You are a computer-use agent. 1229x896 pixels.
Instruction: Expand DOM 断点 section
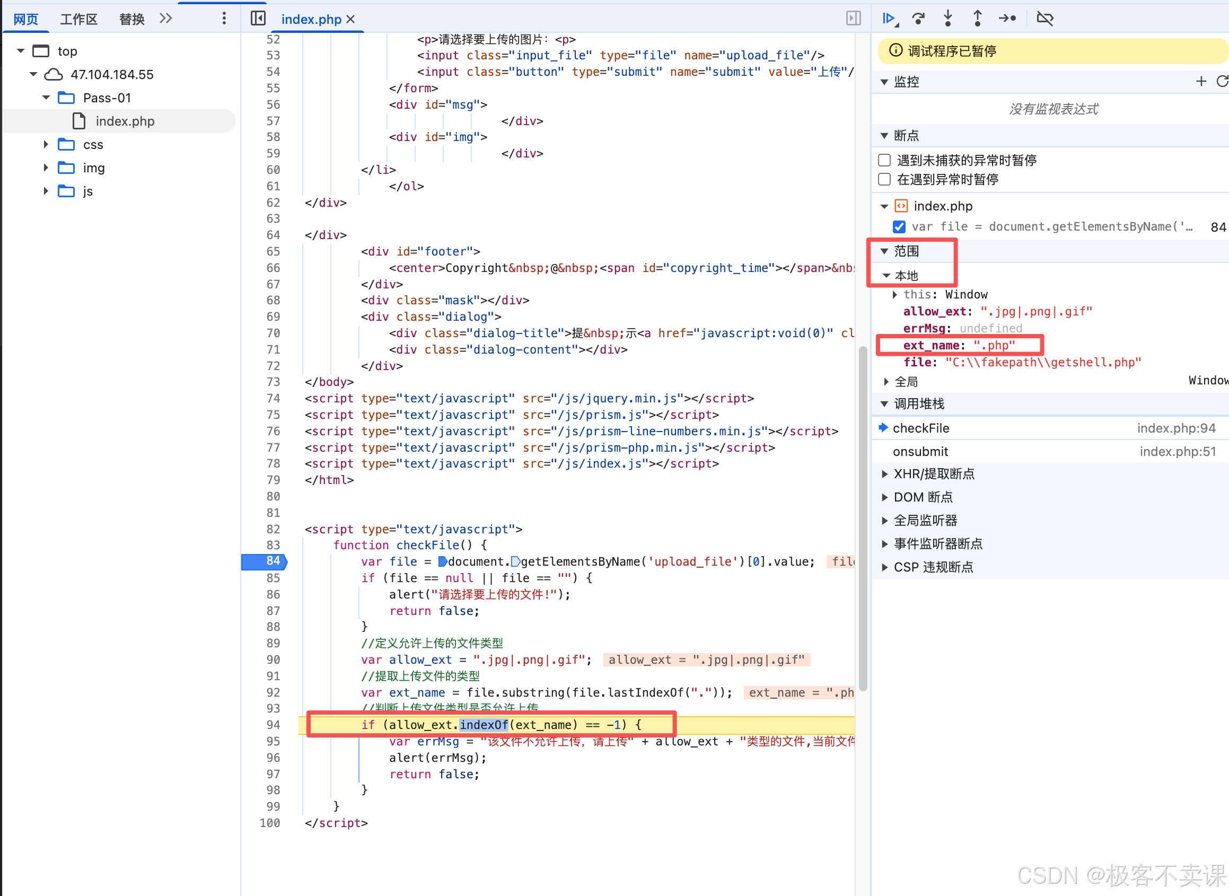(884, 497)
